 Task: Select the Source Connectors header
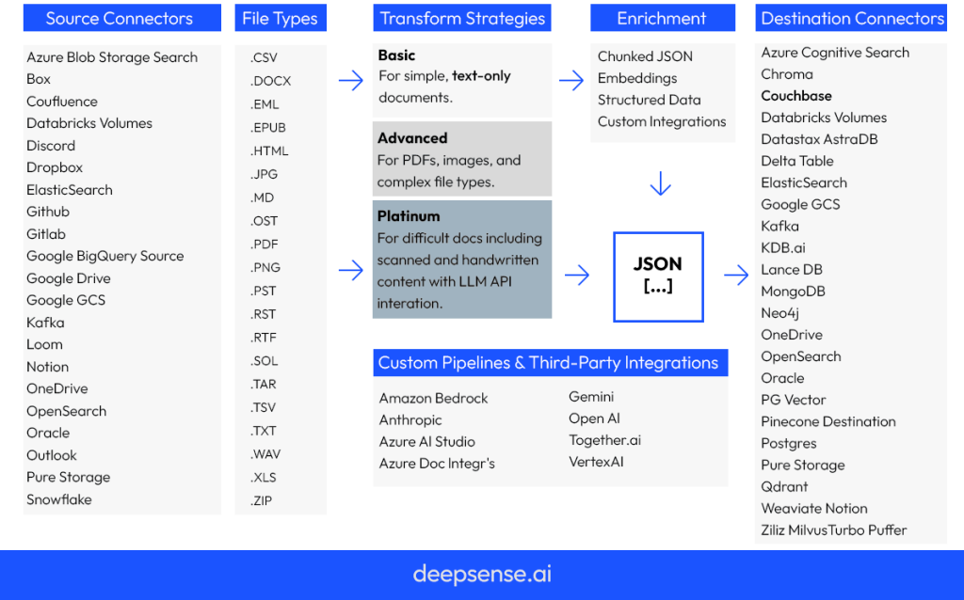coord(119,19)
